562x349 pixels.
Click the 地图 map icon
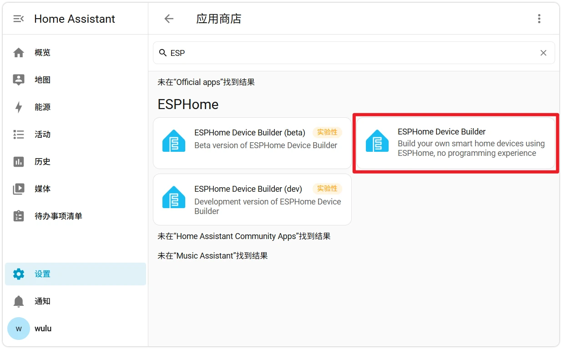[x=19, y=80]
